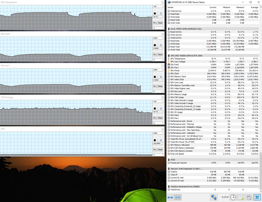Collapse the GPU GeForce RTX sensor section

169,56
